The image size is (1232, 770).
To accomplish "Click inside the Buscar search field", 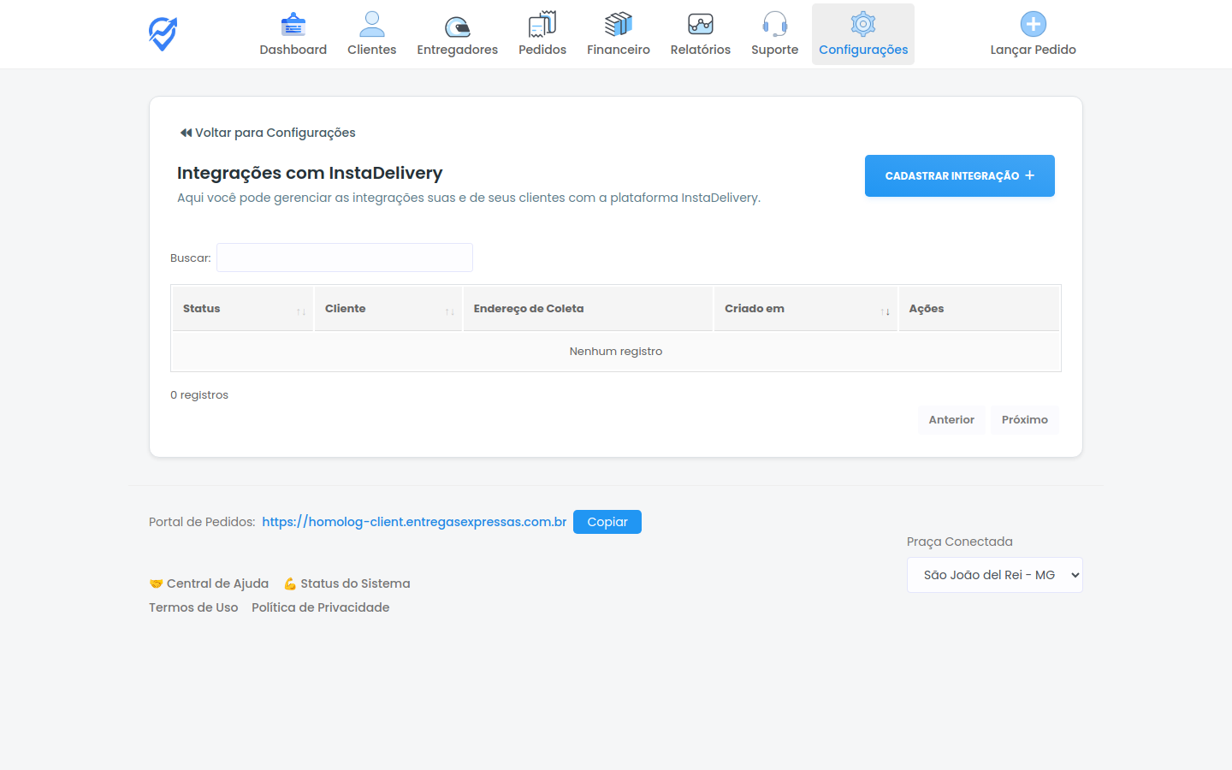I will coord(344,257).
